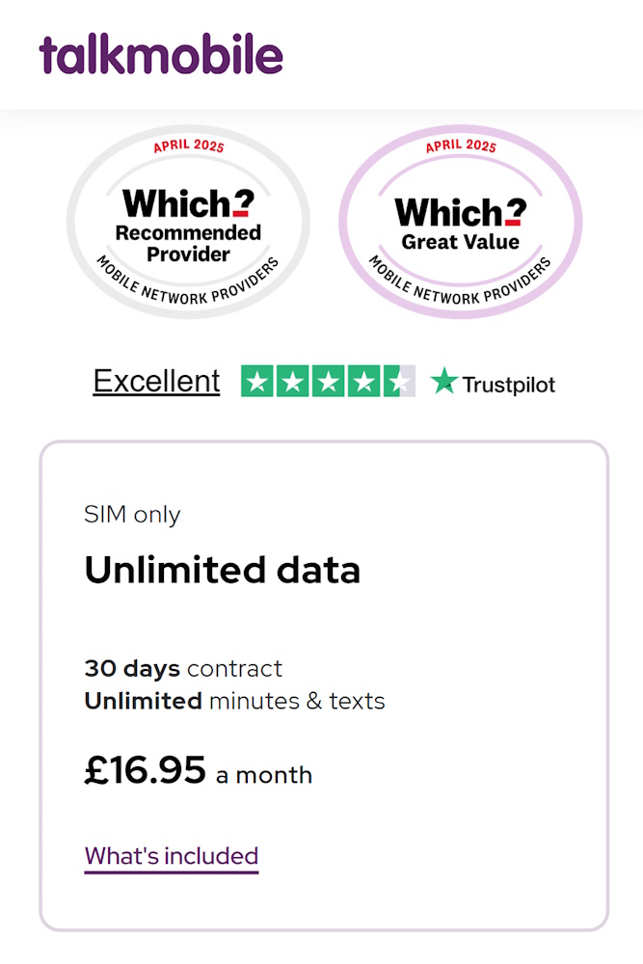Screen dimensions: 643x964
Task: Open the Which? Great Value badge
Action: (x=460, y=223)
